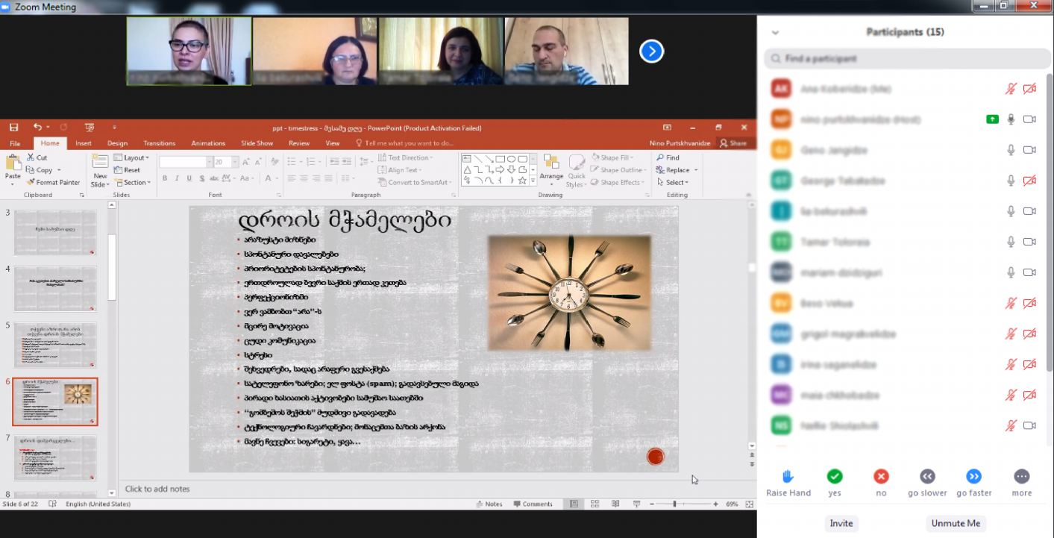Open the File menu
The width and height of the screenshot is (1054, 538).
tap(15, 143)
